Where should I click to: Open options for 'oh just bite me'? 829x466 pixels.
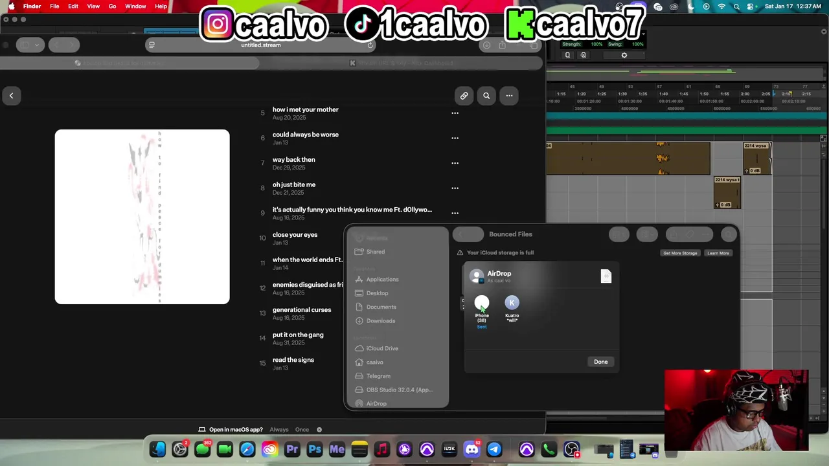pos(455,188)
